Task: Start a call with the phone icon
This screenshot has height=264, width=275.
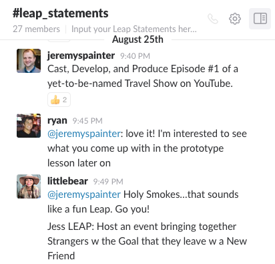Action: pyautogui.click(x=213, y=19)
